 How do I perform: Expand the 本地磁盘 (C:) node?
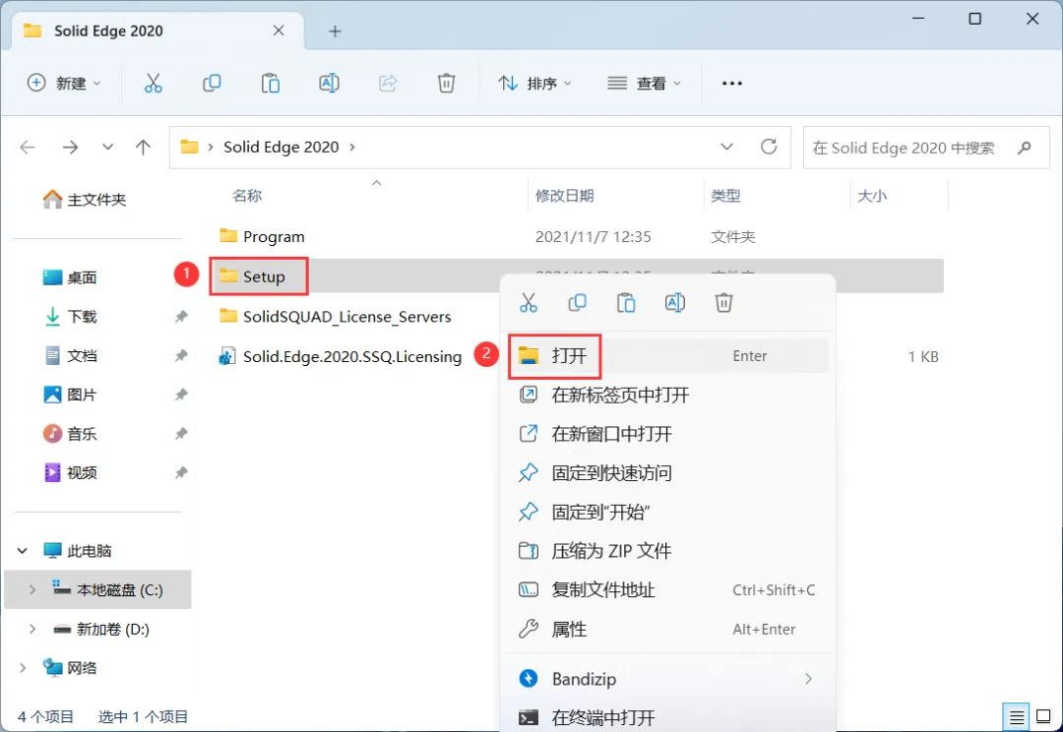tap(31, 590)
